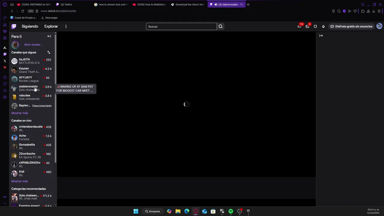This screenshot has width=384, height=216.
Task: Open browser downloads toolbar icon
Action: [373, 11]
